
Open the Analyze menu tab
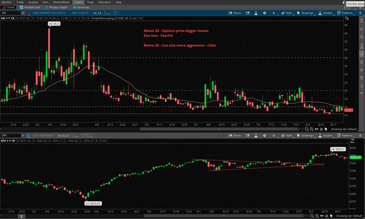pos(33,2)
